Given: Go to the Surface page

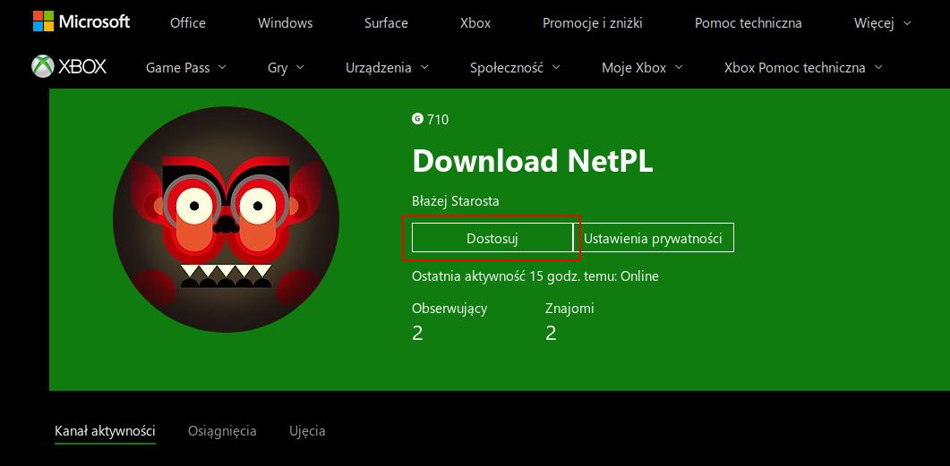Looking at the screenshot, I should pos(386,23).
